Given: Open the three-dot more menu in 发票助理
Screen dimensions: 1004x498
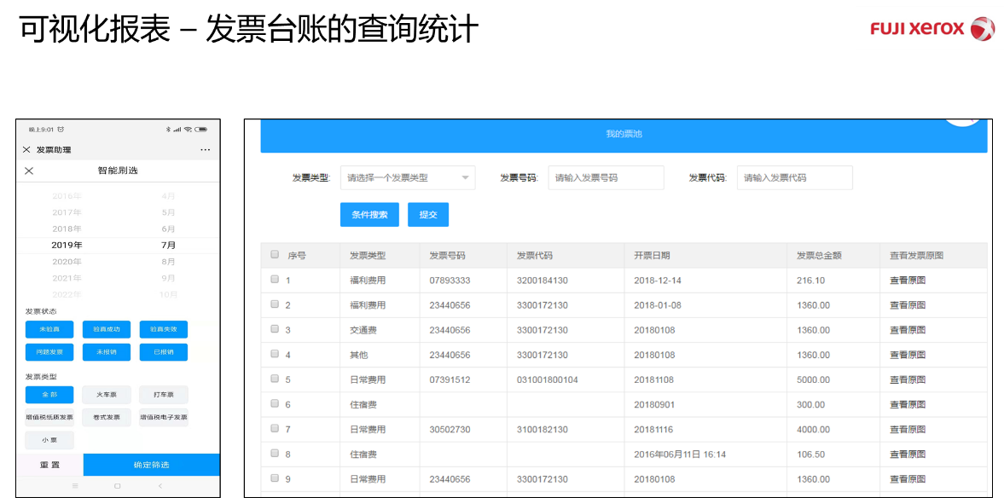Looking at the screenshot, I should tap(205, 150).
